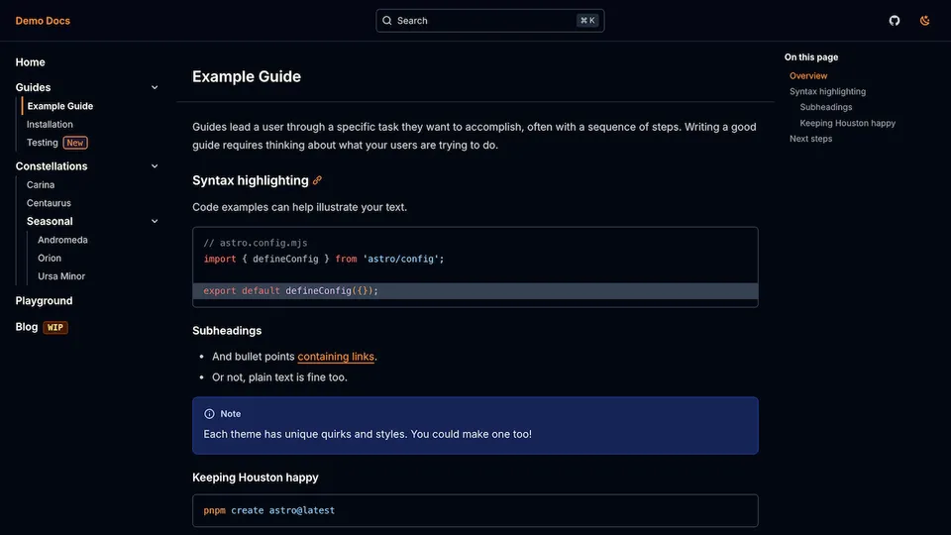Click the Example Guide page title
Image resolution: width=951 pixels, height=535 pixels.
click(x=247, y=76)
